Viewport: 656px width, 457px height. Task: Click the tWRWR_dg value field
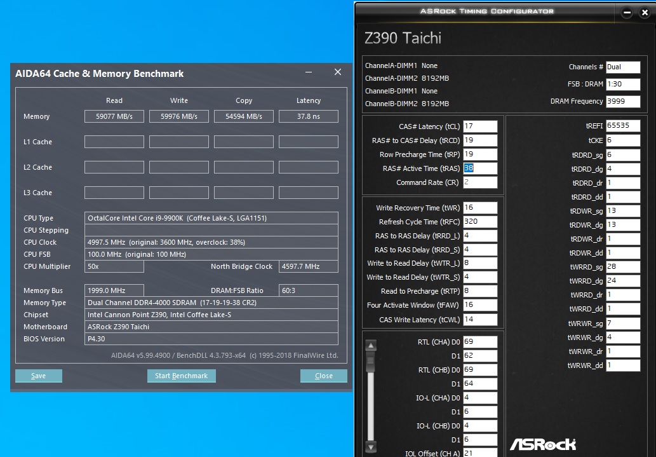point(623,338)
